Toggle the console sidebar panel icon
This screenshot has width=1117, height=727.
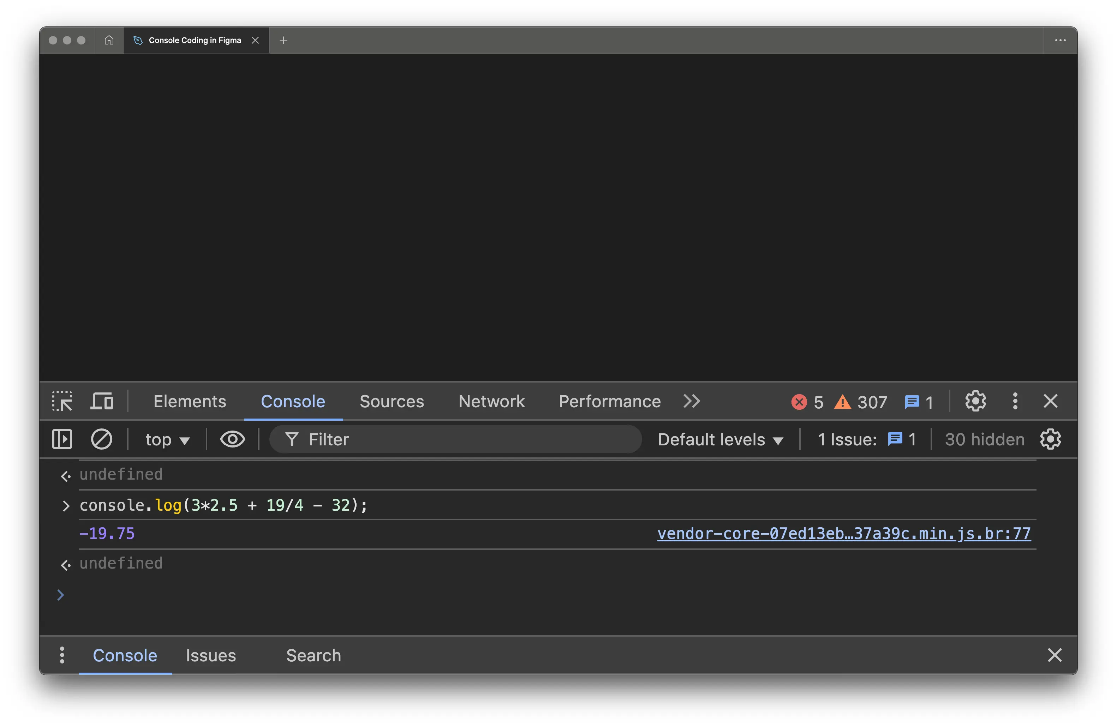click(62, 439)
